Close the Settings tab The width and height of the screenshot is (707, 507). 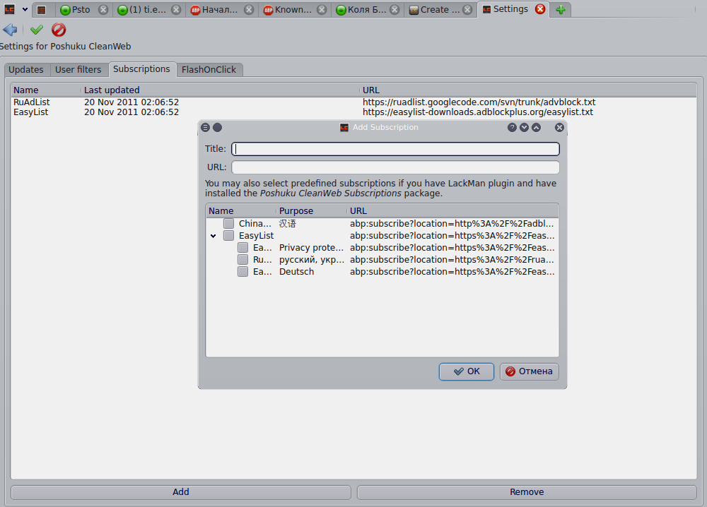[x=540, y=9]
